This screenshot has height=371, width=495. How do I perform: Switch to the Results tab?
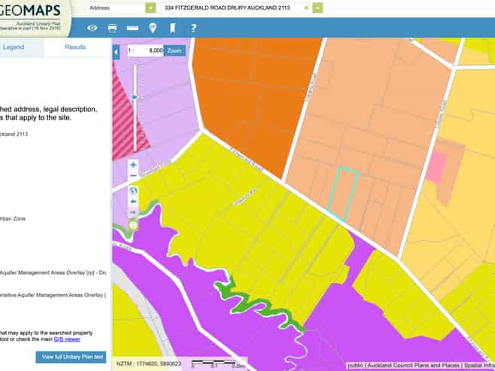75,47
